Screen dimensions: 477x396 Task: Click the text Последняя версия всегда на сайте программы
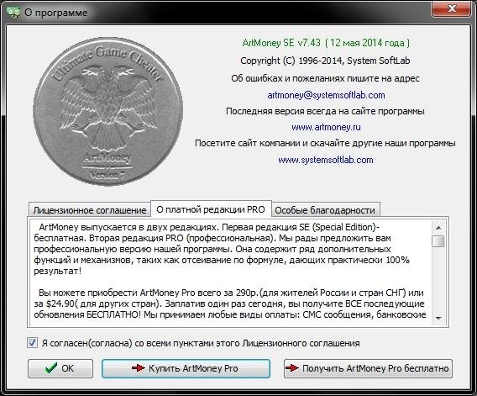tap(325, 111)
